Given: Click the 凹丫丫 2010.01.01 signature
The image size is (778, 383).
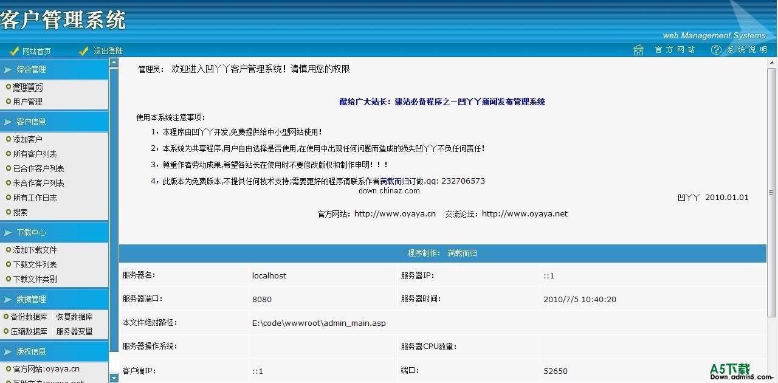Looking at the screenshot, I should [713, 198].
